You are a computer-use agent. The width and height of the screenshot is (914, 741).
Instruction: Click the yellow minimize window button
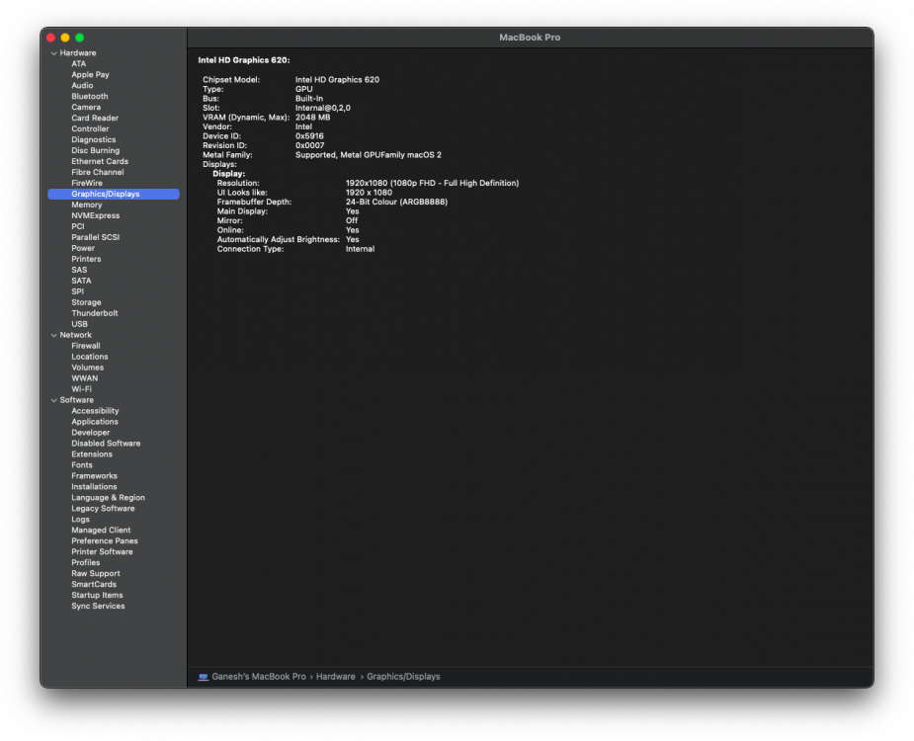65,38
